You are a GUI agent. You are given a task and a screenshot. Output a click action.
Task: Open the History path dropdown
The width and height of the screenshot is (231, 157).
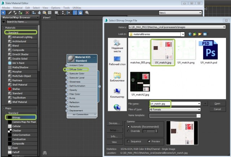tap(224, 27)
